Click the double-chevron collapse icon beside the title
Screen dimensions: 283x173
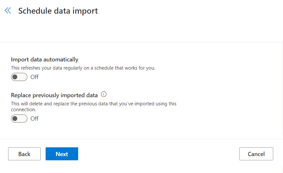click(8, 11)
